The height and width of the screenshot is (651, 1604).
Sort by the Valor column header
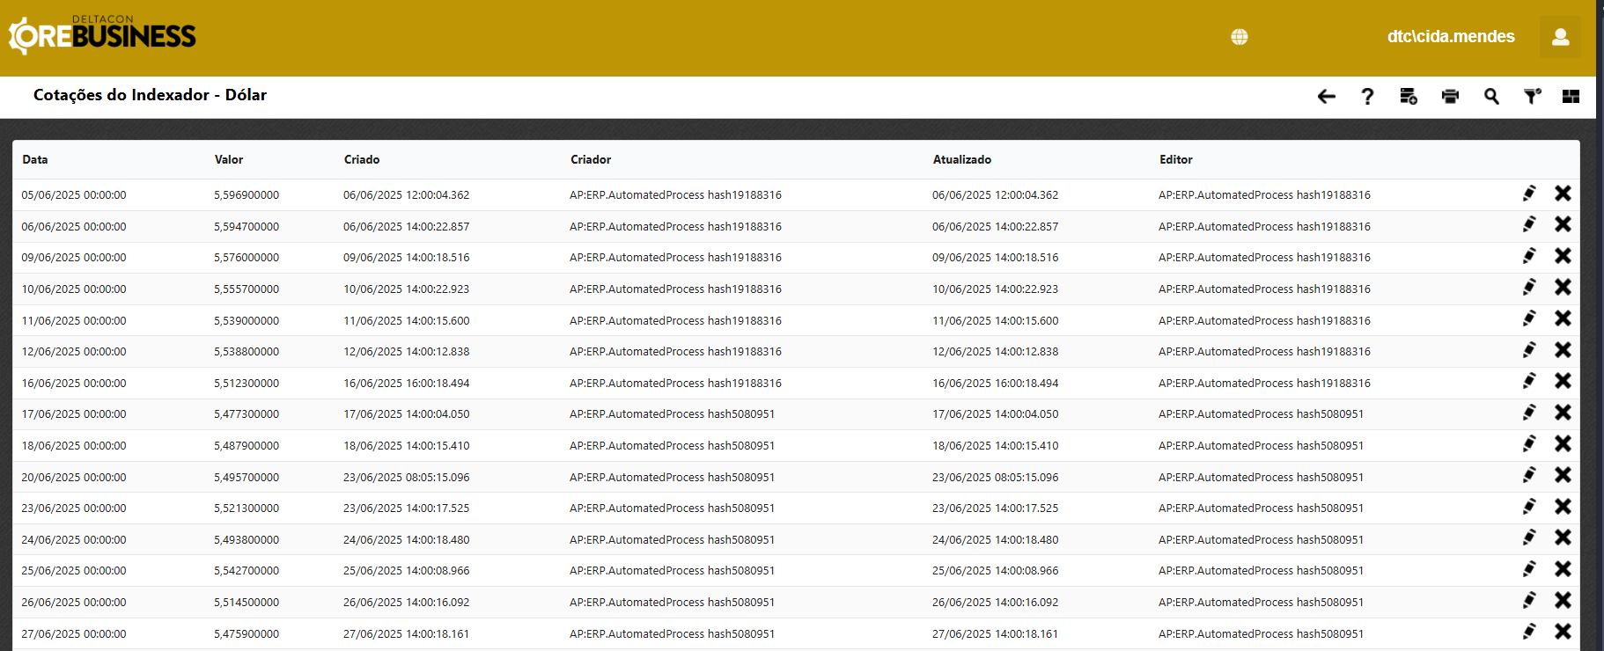(229, 160)
